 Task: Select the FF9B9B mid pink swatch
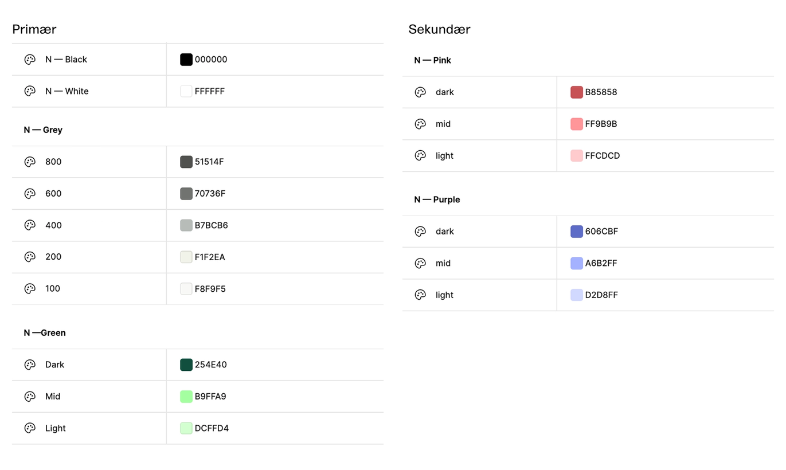pyautogui.click(x=577, y=124)
